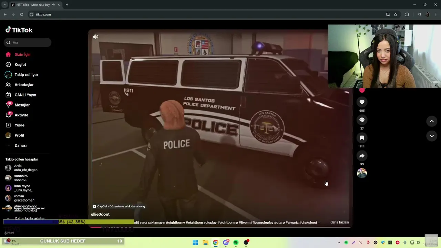Click the #gtarp hashtag
The height and width of the screenshot is (248, 441).
click(279, 223)
